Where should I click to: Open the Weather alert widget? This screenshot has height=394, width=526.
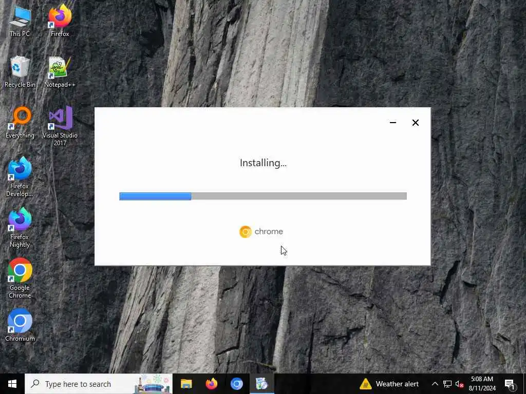[389, 384]
